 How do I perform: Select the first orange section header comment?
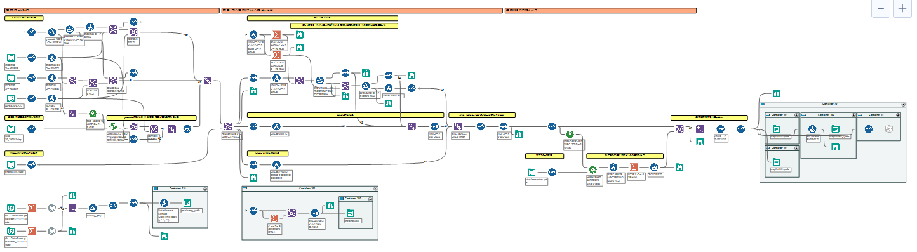(x=111, y=10)
